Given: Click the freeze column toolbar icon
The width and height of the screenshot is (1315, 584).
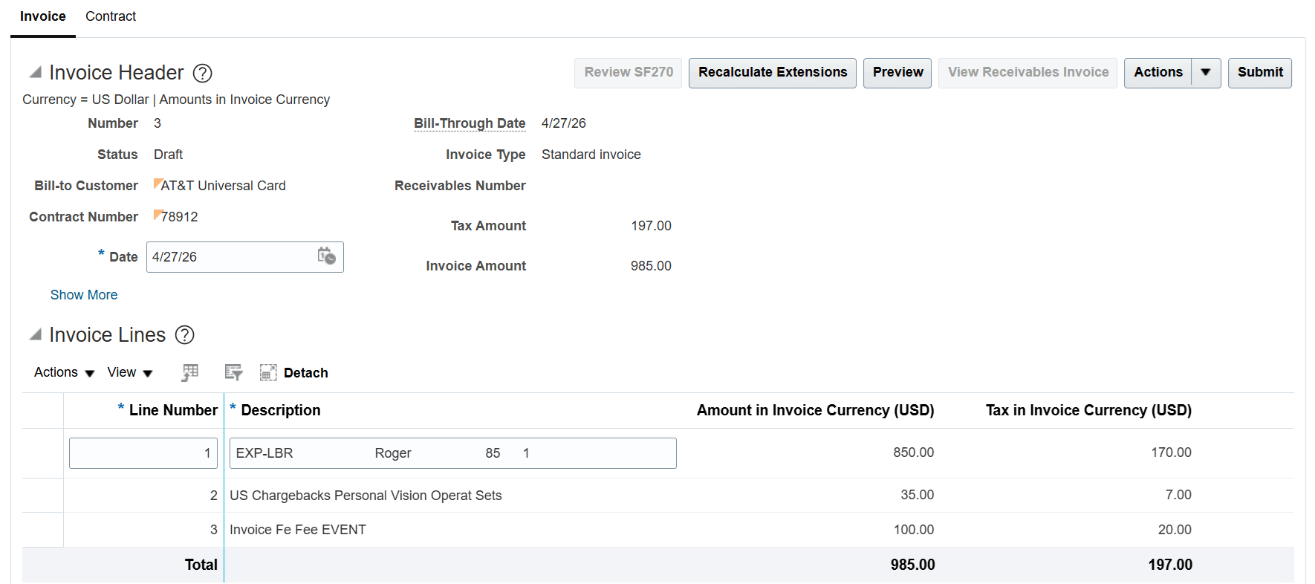Looking at the screenshot, I should pos(190,372).
